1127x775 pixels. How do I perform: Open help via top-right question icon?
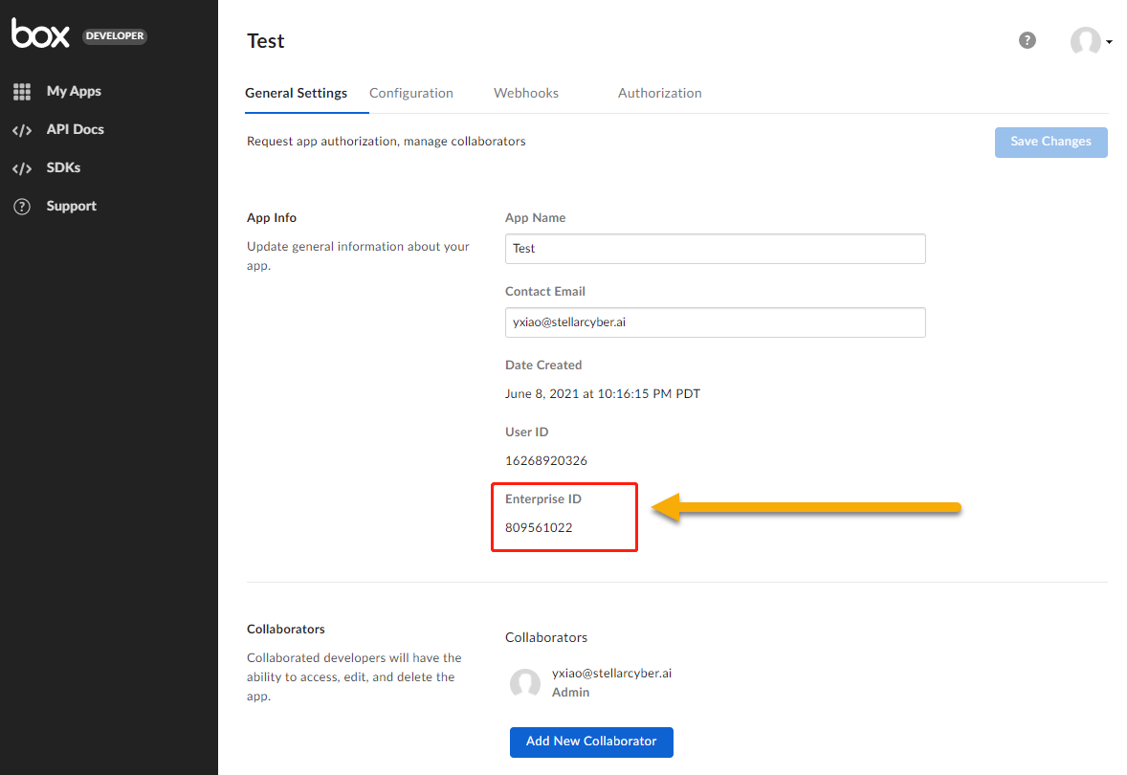[1028, 40]
